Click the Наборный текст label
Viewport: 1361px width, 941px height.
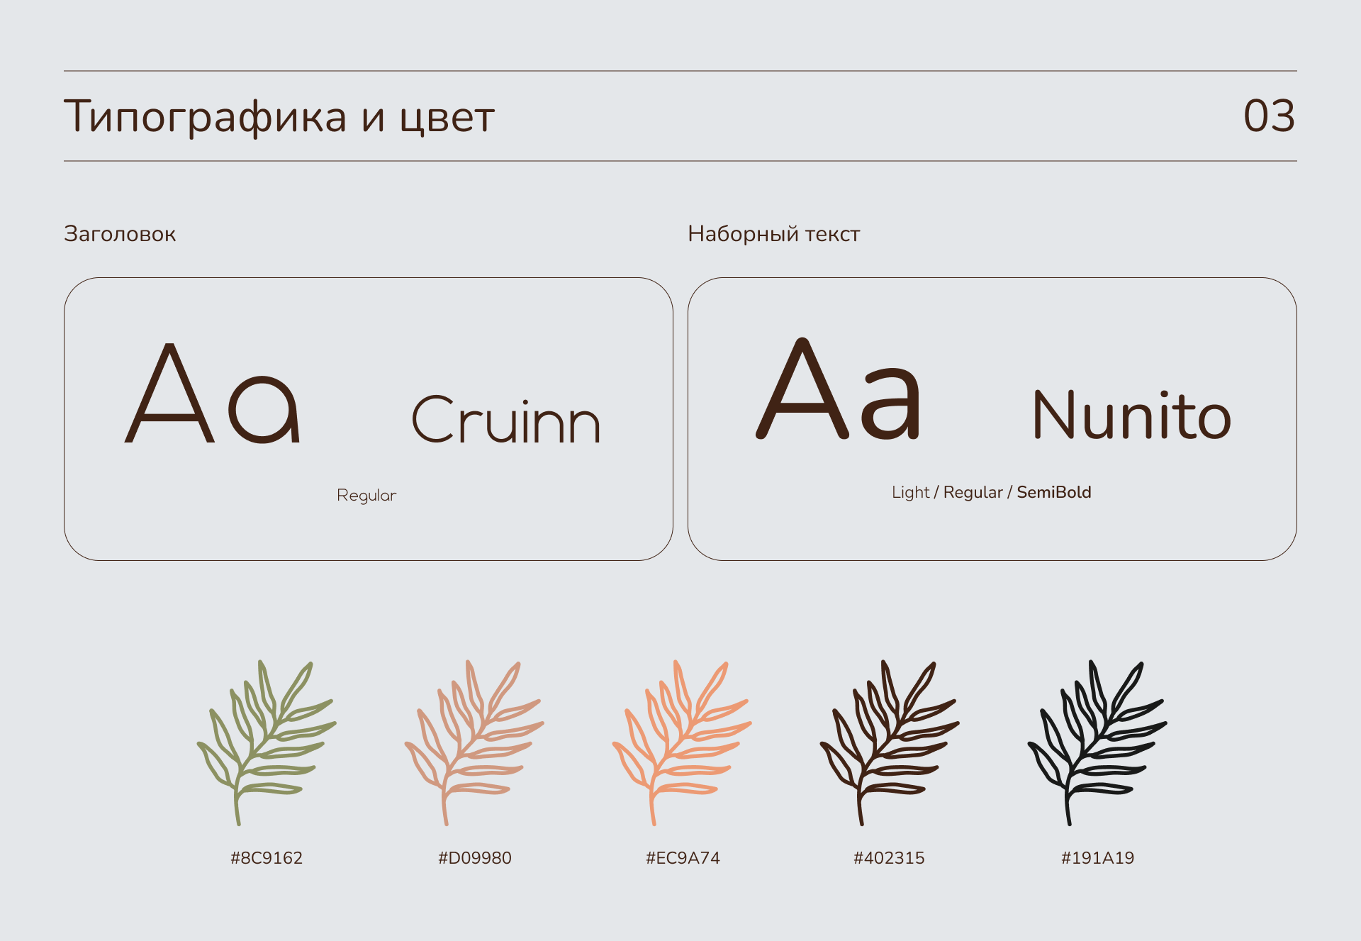pos(773,234)
